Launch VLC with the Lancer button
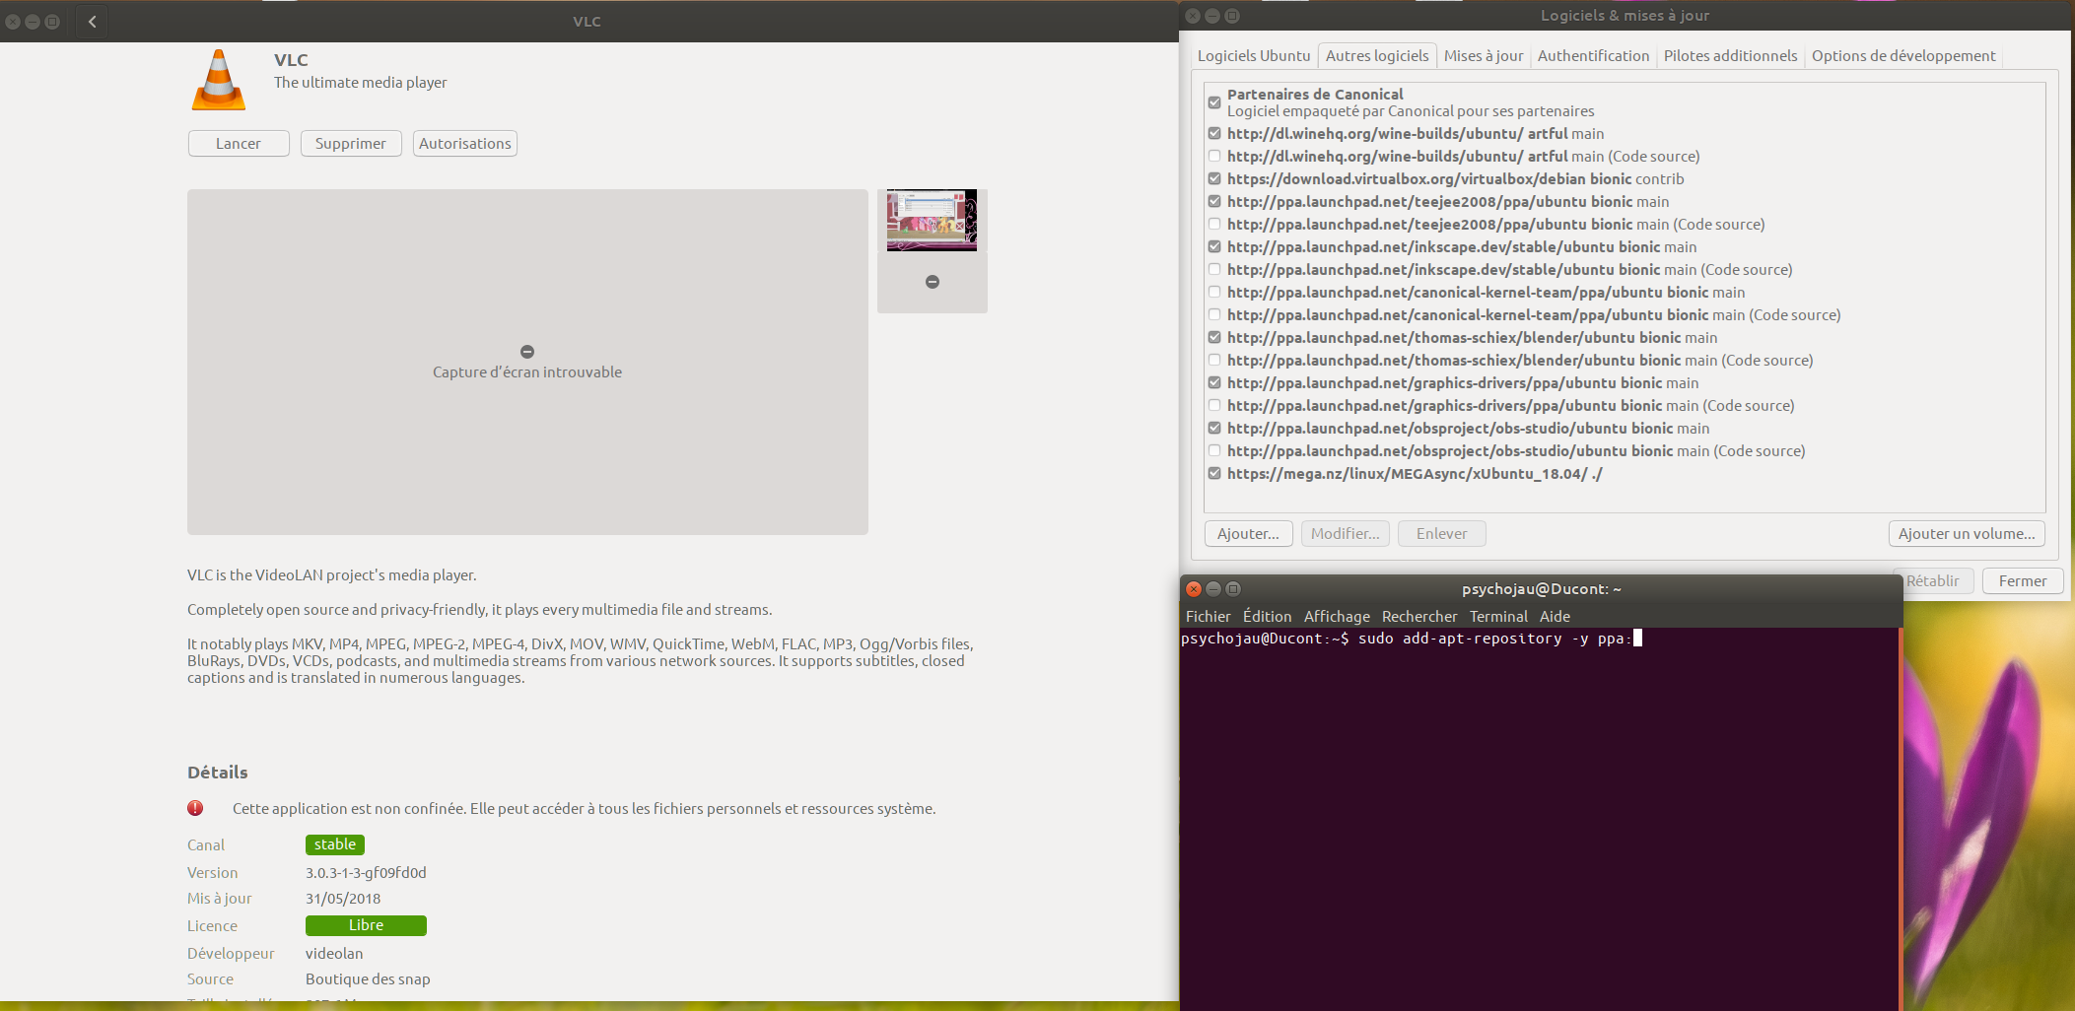Screen dimensions: 2075x1011 239,144
